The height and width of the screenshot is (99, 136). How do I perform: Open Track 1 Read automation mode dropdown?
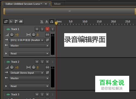click(29, 53)
